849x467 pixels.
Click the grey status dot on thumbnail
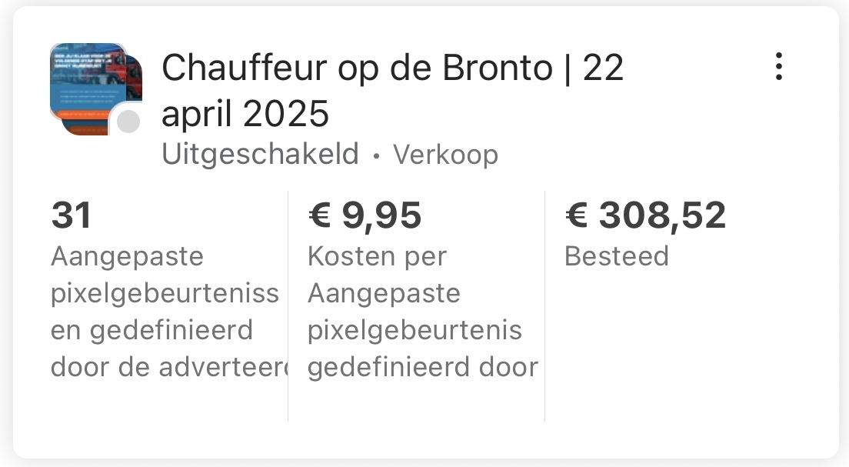click(x=128, y=122)
